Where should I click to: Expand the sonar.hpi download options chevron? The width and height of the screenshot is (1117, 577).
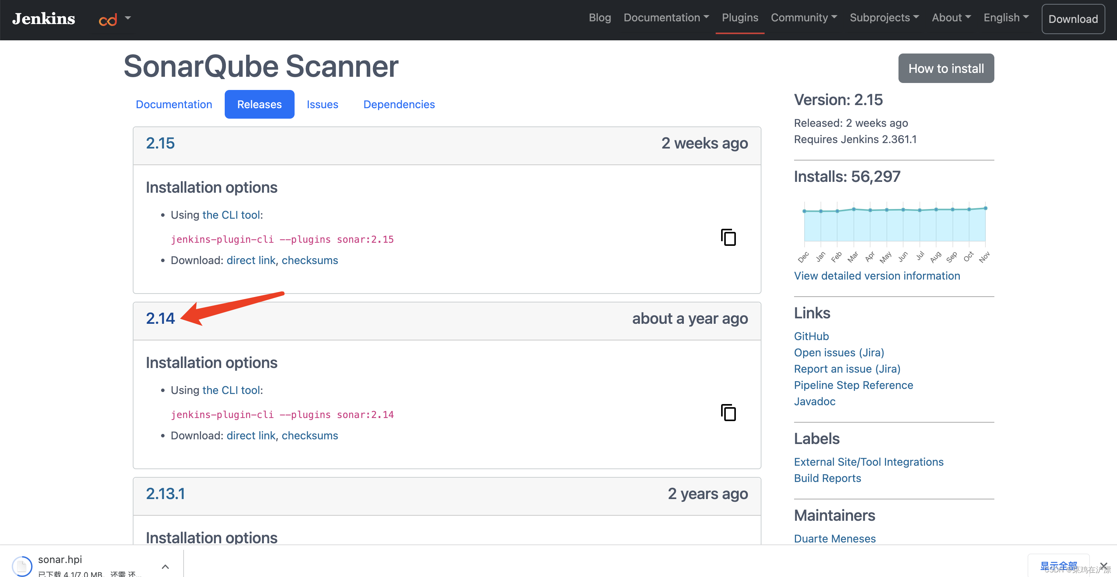165,566
